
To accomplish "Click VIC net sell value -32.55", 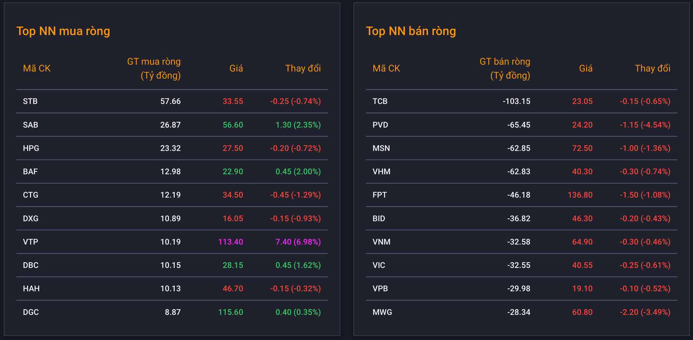I will [x=519, y=265].
